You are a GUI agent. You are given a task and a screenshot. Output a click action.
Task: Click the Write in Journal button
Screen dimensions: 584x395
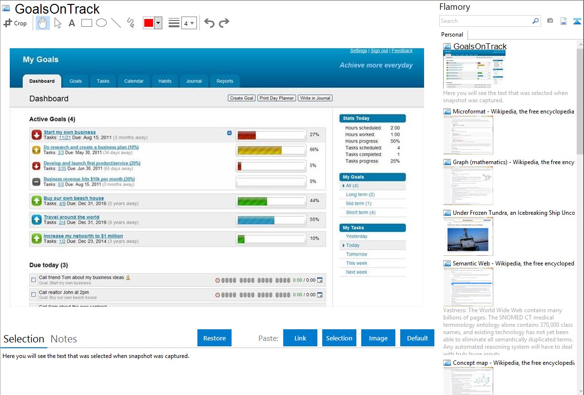[315, 98]
